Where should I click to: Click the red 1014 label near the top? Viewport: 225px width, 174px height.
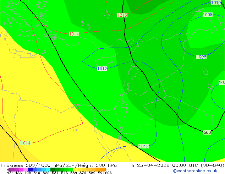coord(74,34)
